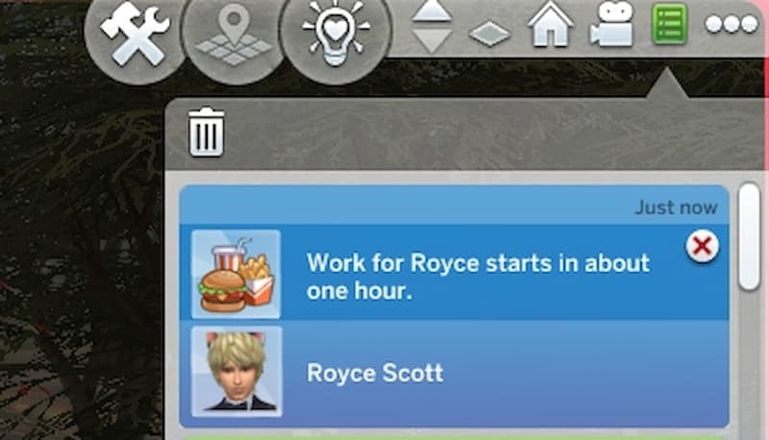Toggle wall view diamond icon

pyautogui.click(x=489, y=34)
